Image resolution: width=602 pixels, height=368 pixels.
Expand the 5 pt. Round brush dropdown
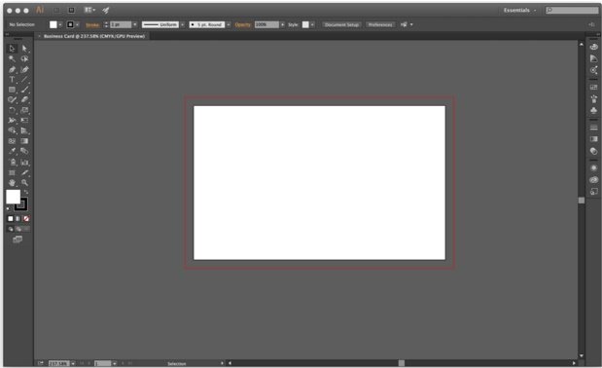click(229, 24)
